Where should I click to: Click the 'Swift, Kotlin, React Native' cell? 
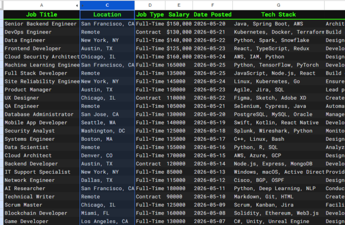coord(278,123)
